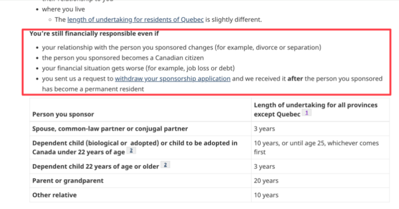The height and width of the screenshot is (209, 399).
Task: Click the 20 years table cell
Action: [266, 180]
